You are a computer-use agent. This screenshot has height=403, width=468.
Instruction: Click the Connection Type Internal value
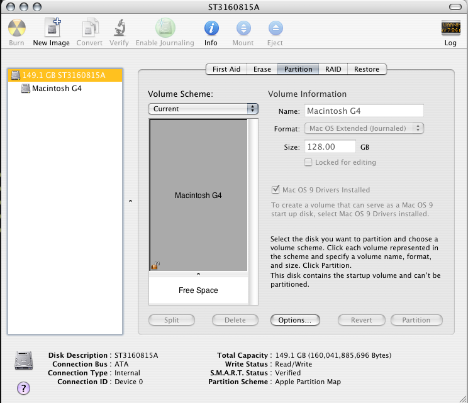127,373
